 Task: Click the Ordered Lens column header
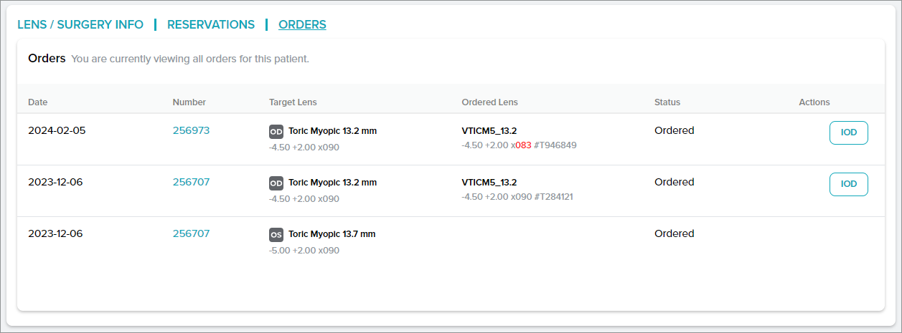tap(489, 102)
